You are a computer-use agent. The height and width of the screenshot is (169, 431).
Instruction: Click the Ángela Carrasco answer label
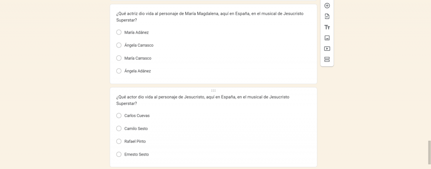click(x=139, y=45)
